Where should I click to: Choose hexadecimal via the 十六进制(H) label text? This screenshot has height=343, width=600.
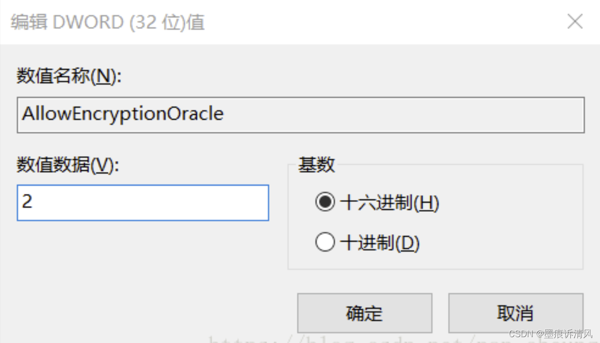(x=390, y=202)
